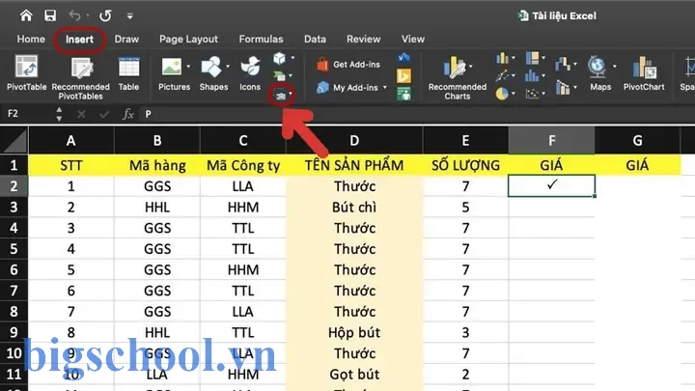Screen dimensions: 695x391
Task: Switch to the Home tab
Action: [31, 39]
